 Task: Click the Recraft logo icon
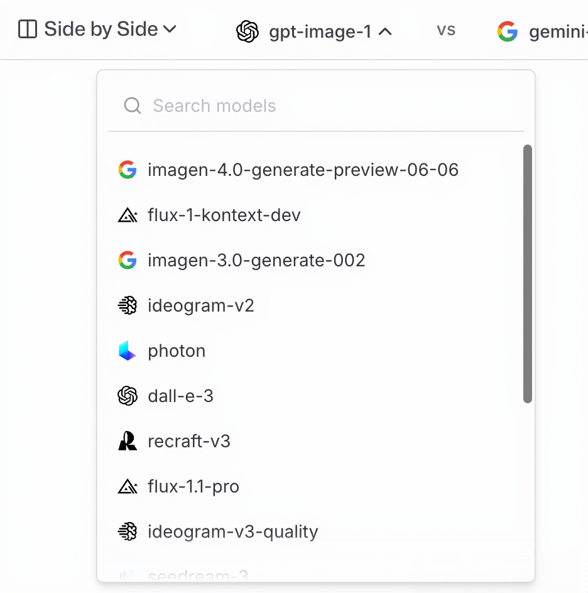128,442
